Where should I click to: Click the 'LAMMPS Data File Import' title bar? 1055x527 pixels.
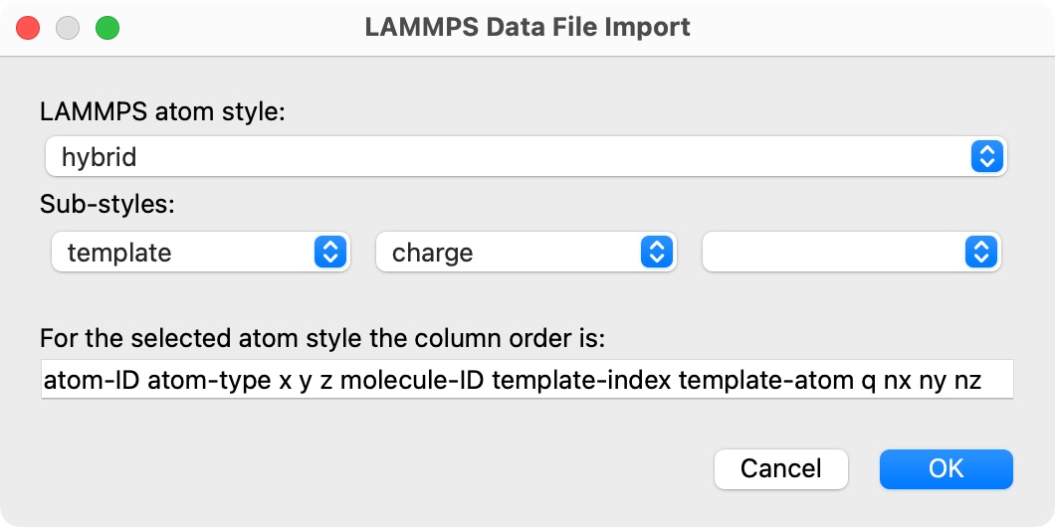[527, 27]
